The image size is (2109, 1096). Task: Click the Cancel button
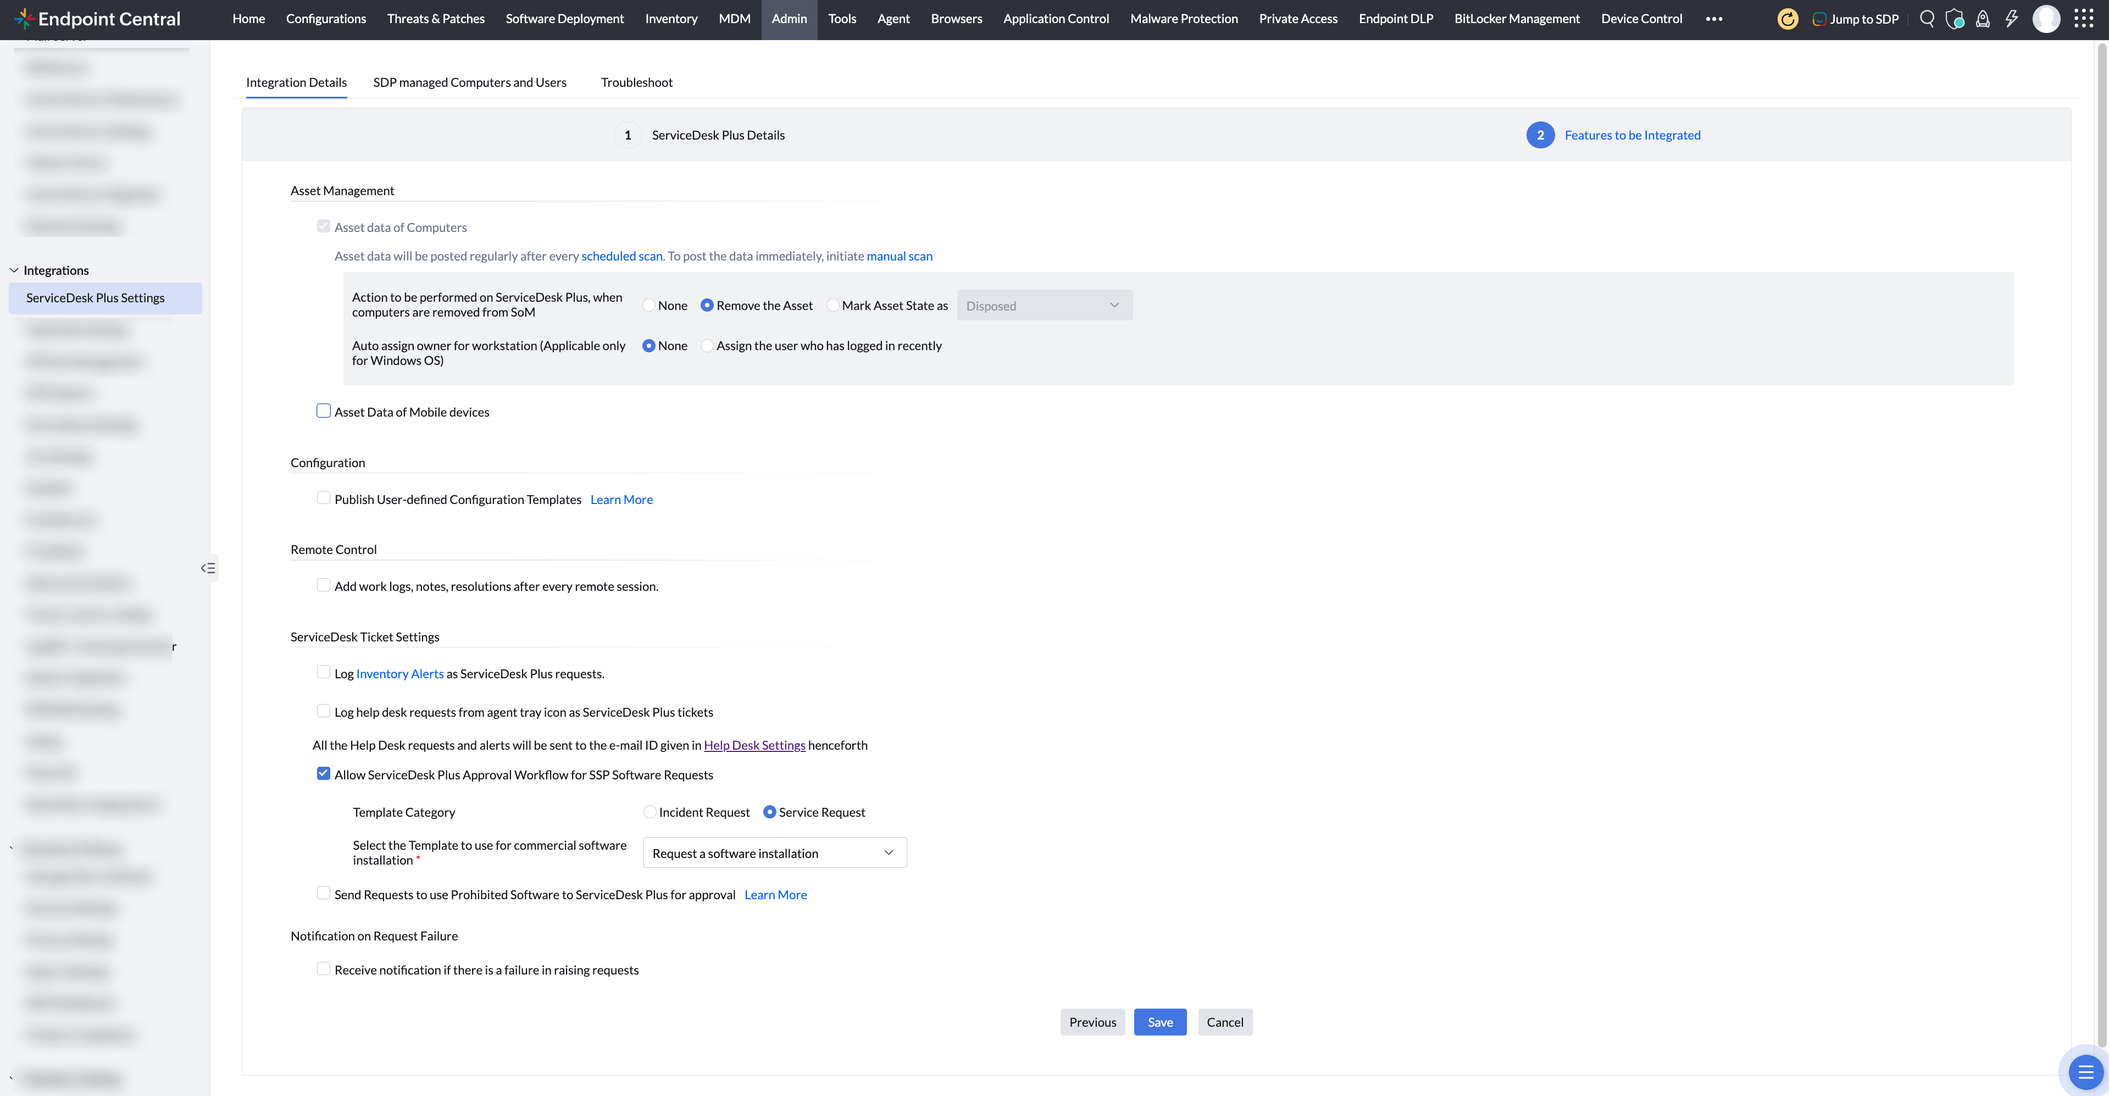tap(1225, 1021)
